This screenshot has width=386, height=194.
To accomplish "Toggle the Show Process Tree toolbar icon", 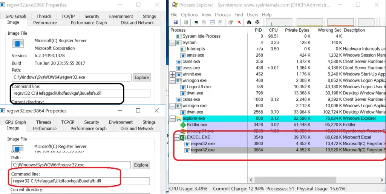I will [x=204, y=22].
